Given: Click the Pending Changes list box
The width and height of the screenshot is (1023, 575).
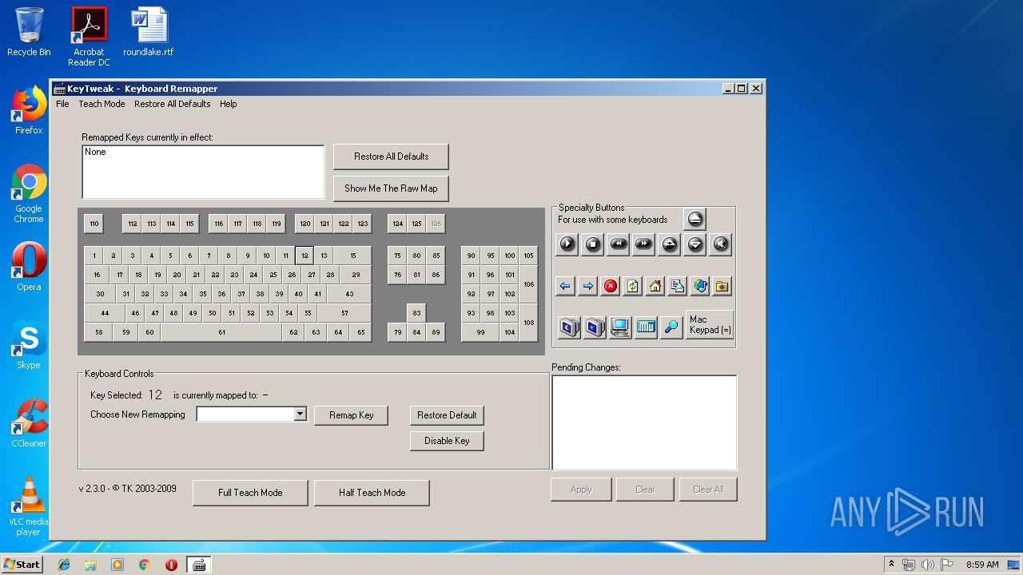Looking at the screenshot, I should 644,422.
